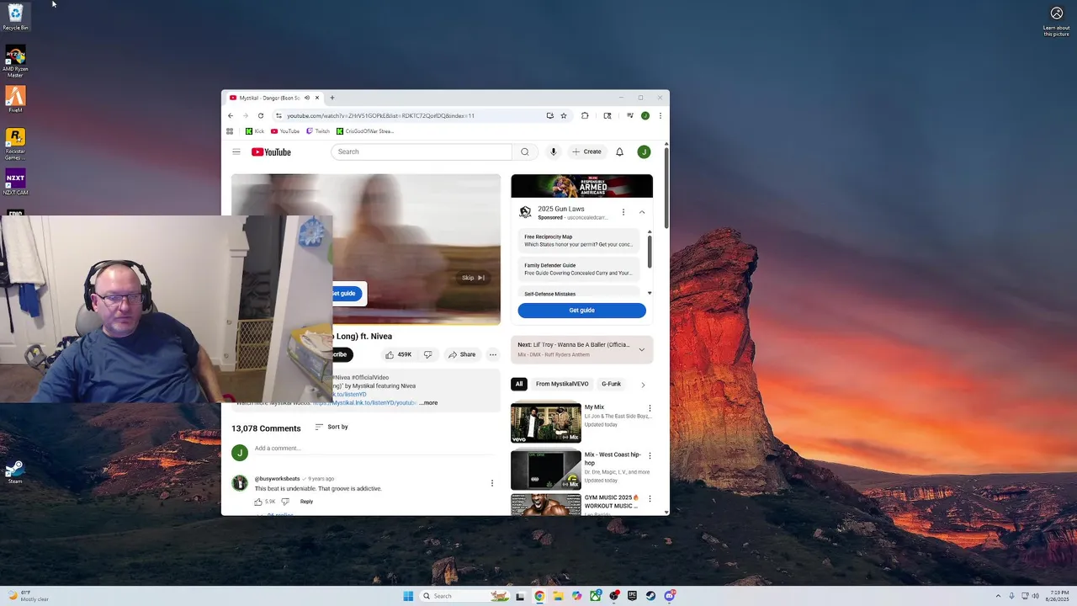Open Chrome apps grid in bookmarks bar
The height and width of the screenshot is (606, 1077).
coord(230,131)
